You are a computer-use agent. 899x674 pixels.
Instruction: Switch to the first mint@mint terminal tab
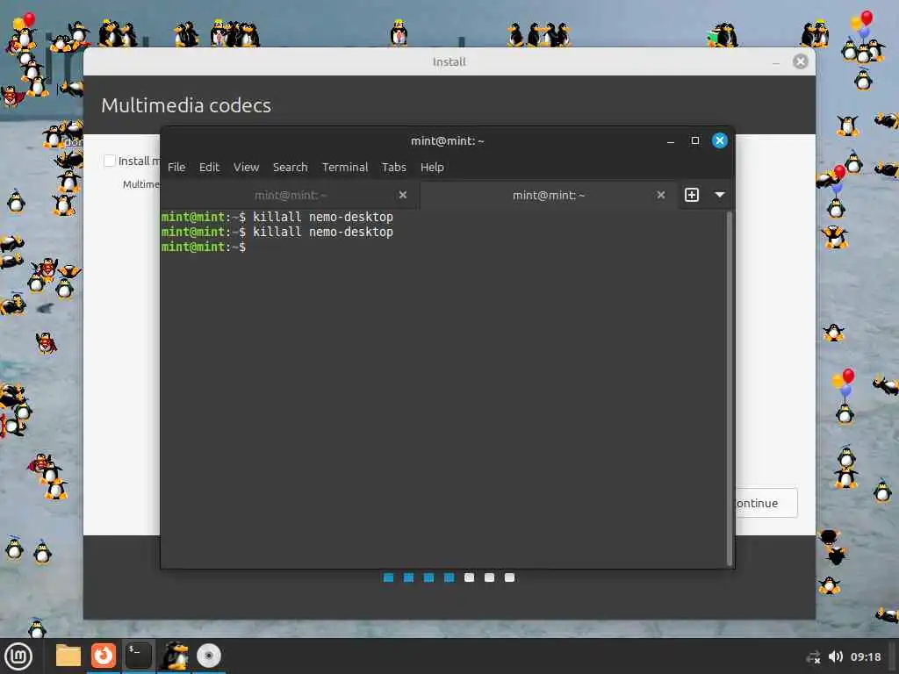(x=290, y=196)
